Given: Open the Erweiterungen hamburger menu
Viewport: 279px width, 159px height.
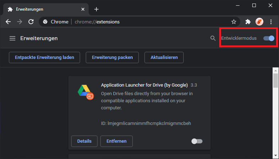Looking at the screenshot, I should [x=12, y=38].
